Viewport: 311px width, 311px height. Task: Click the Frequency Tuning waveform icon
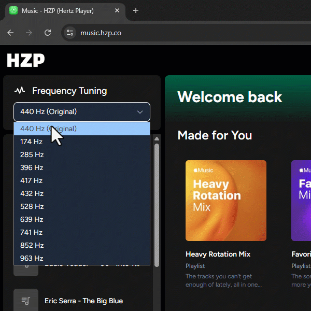pos(20,91)
